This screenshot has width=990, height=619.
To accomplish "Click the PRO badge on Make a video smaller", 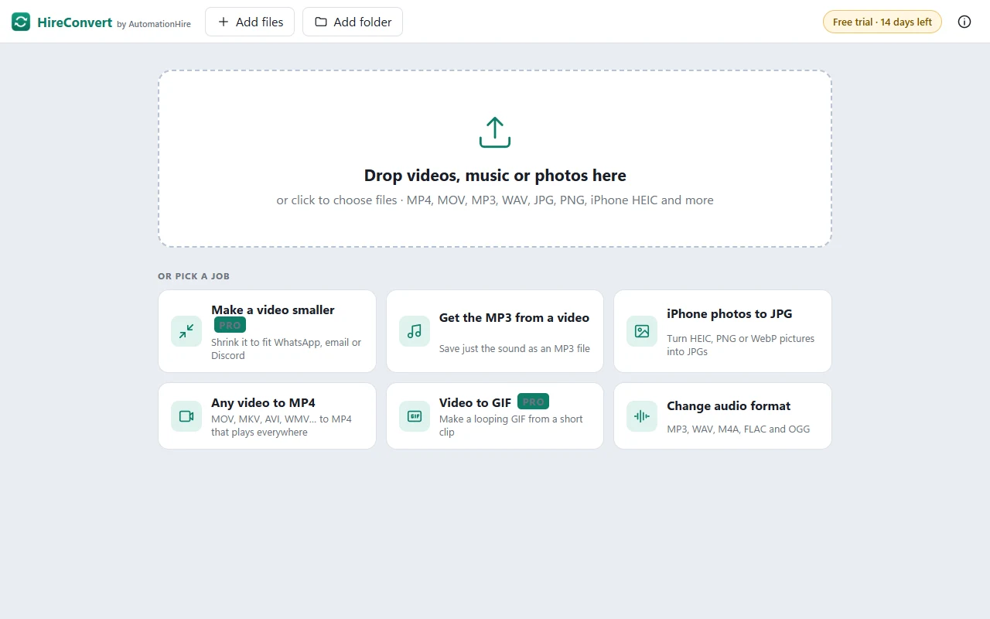I will click(x=230, y=325).
